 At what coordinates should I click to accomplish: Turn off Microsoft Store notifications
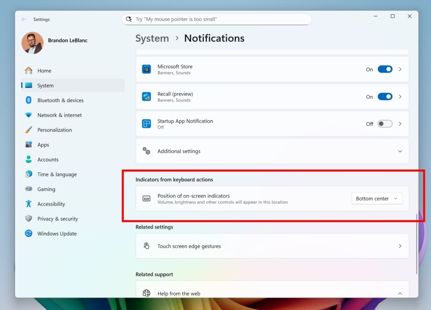[385, 69]
